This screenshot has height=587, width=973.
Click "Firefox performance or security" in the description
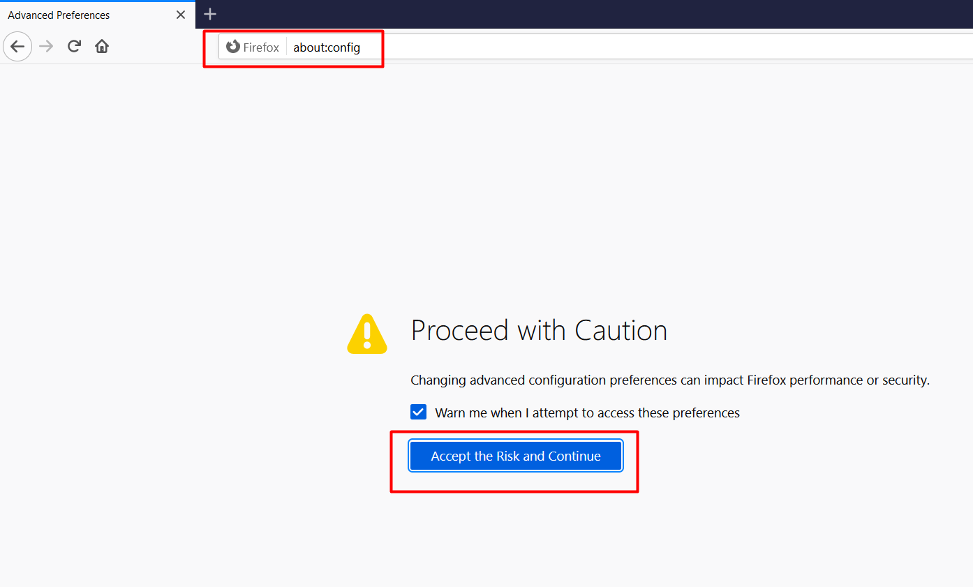point(838,380)
